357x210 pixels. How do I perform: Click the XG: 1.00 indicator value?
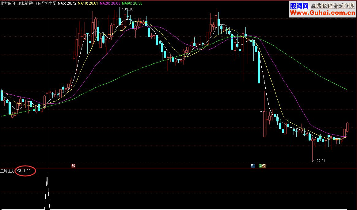point(24,171)
